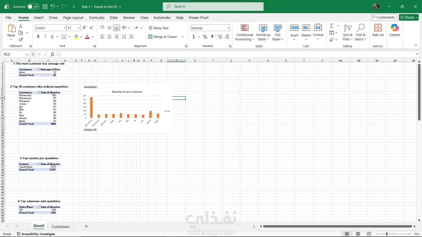This screenshot has height=237, width=422.
Task: Apply Comma Style number format
Action: (x=212, y=37)
